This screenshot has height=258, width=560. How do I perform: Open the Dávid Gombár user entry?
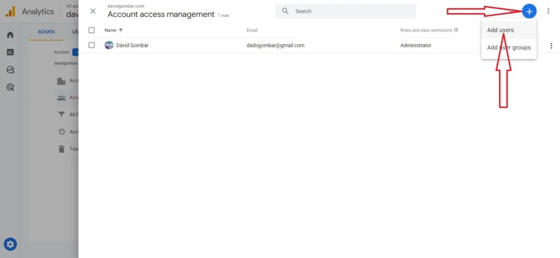coord(132,45)
